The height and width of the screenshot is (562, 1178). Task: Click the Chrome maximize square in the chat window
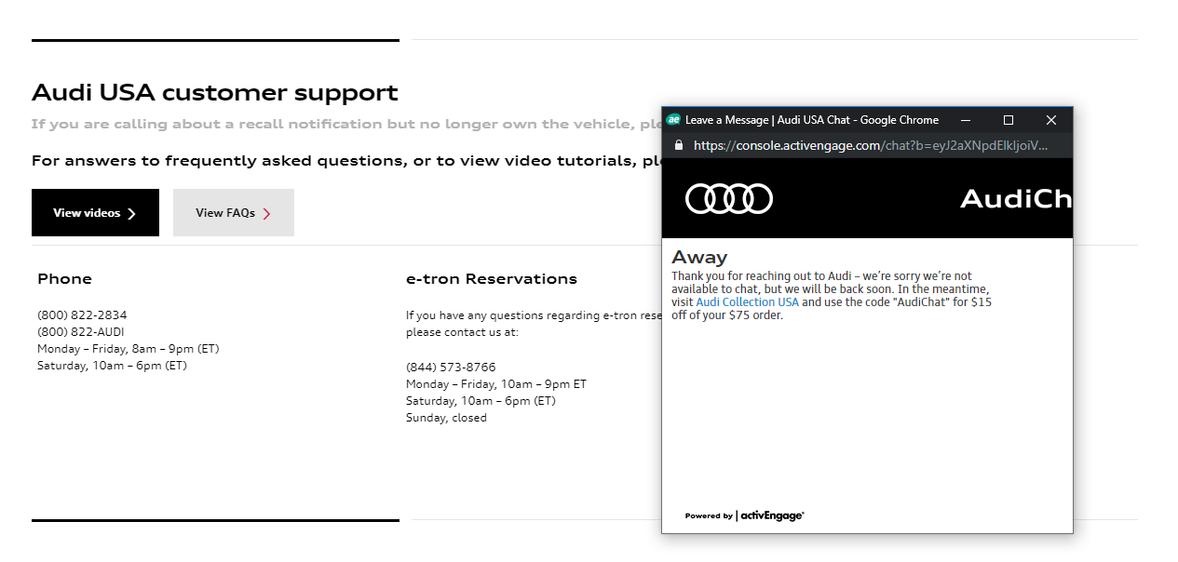[1008, 120]
